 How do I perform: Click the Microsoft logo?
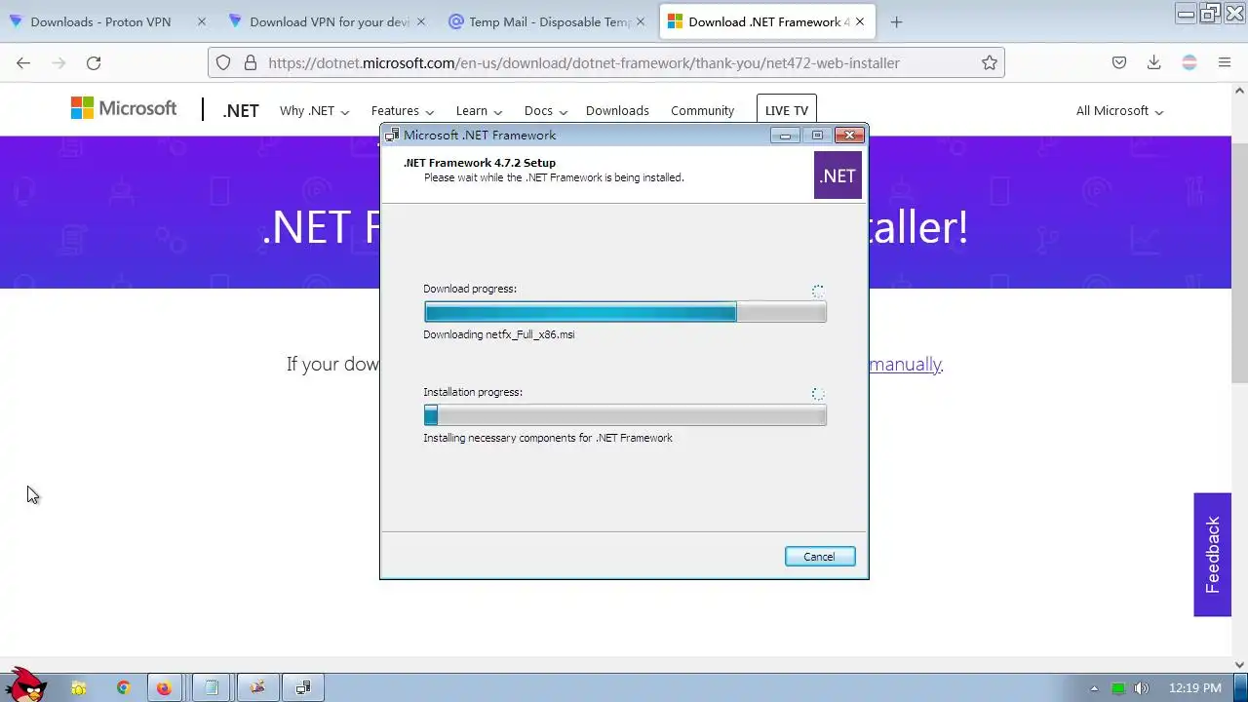pos(124,108)
